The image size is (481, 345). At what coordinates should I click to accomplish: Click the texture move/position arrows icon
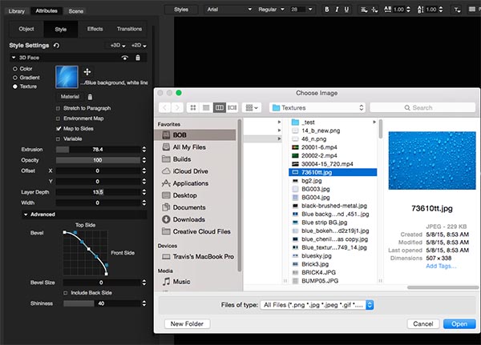pyautogui.click(x=87, y=73)
